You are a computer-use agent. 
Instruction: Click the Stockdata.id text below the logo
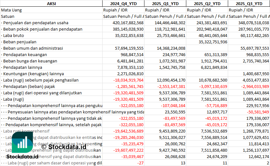(22, 157)
